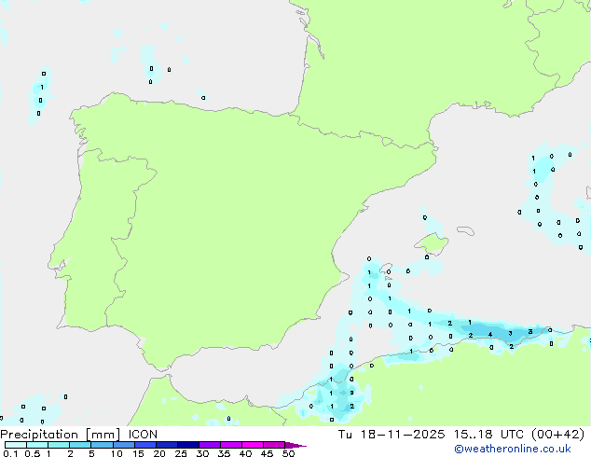
Task: Click the "[mm]" unit label
Action: (x=103, y=435)
